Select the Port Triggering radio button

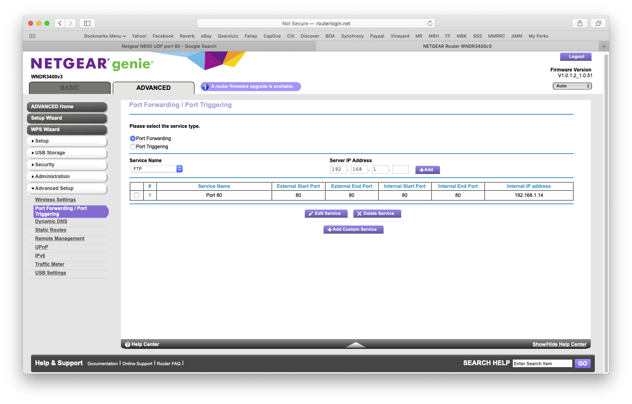click(133, 147)
